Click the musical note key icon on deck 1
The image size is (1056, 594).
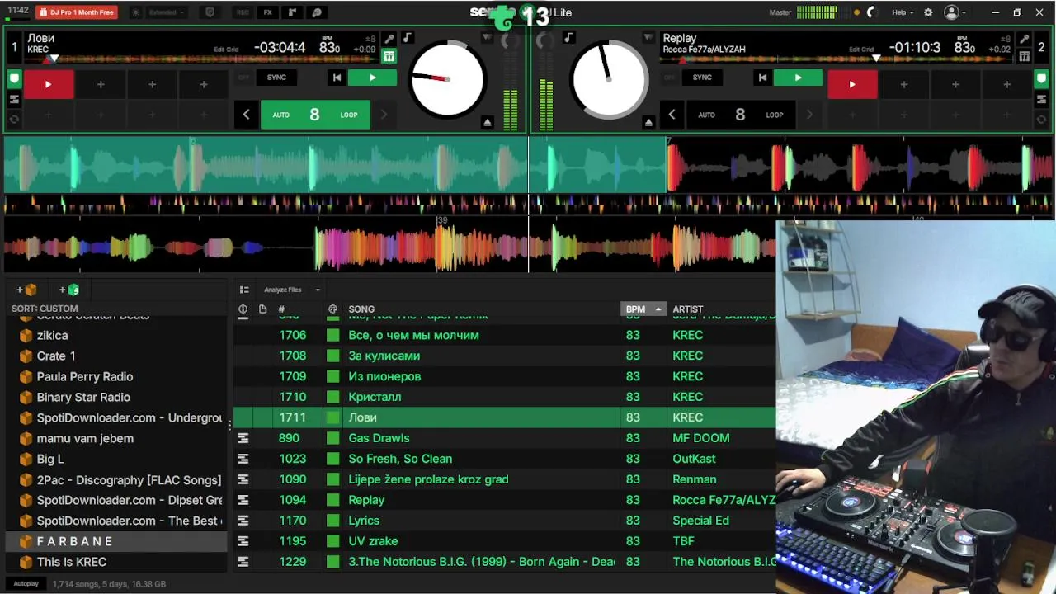point(407,38)
